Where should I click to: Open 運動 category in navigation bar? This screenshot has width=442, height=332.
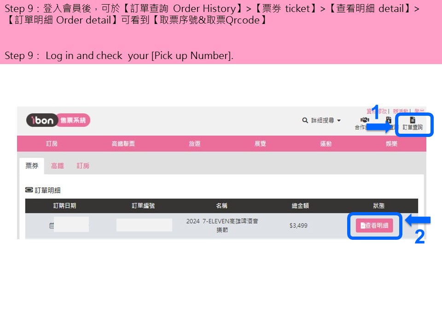click(326, 144)
